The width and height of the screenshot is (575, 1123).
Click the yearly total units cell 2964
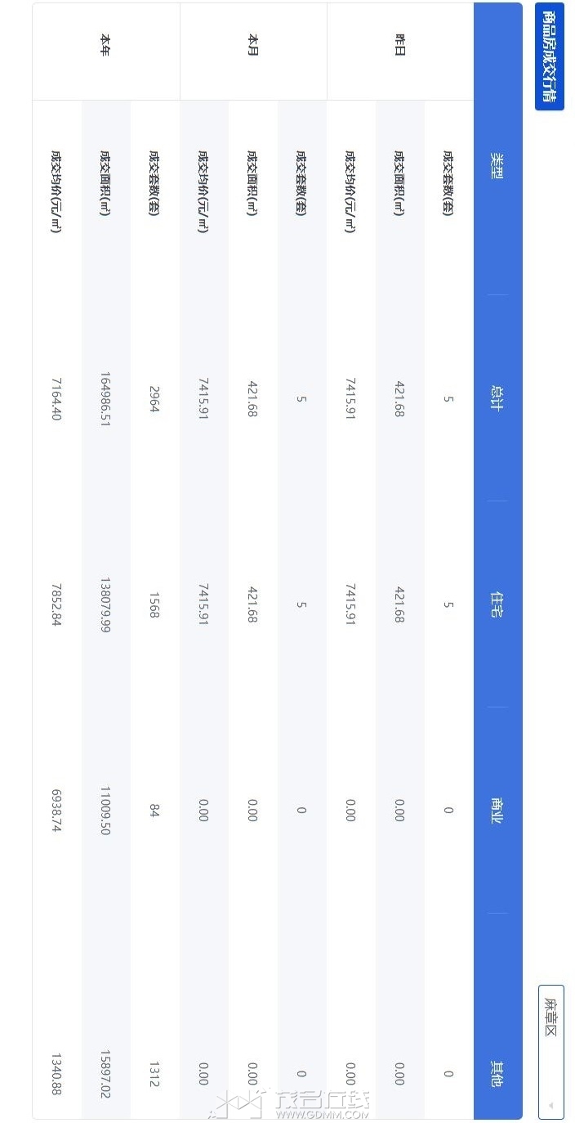154,399
